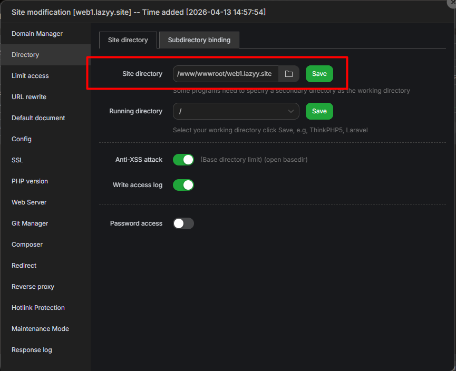Open the URL rewrite settings

29,97
